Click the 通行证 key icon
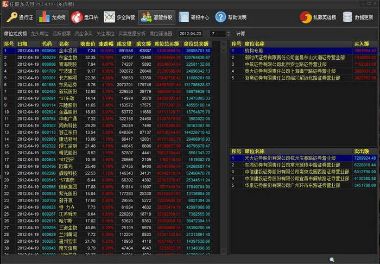Image resolution: width=380 pixels, height=264 pixels. pos(11,17)
